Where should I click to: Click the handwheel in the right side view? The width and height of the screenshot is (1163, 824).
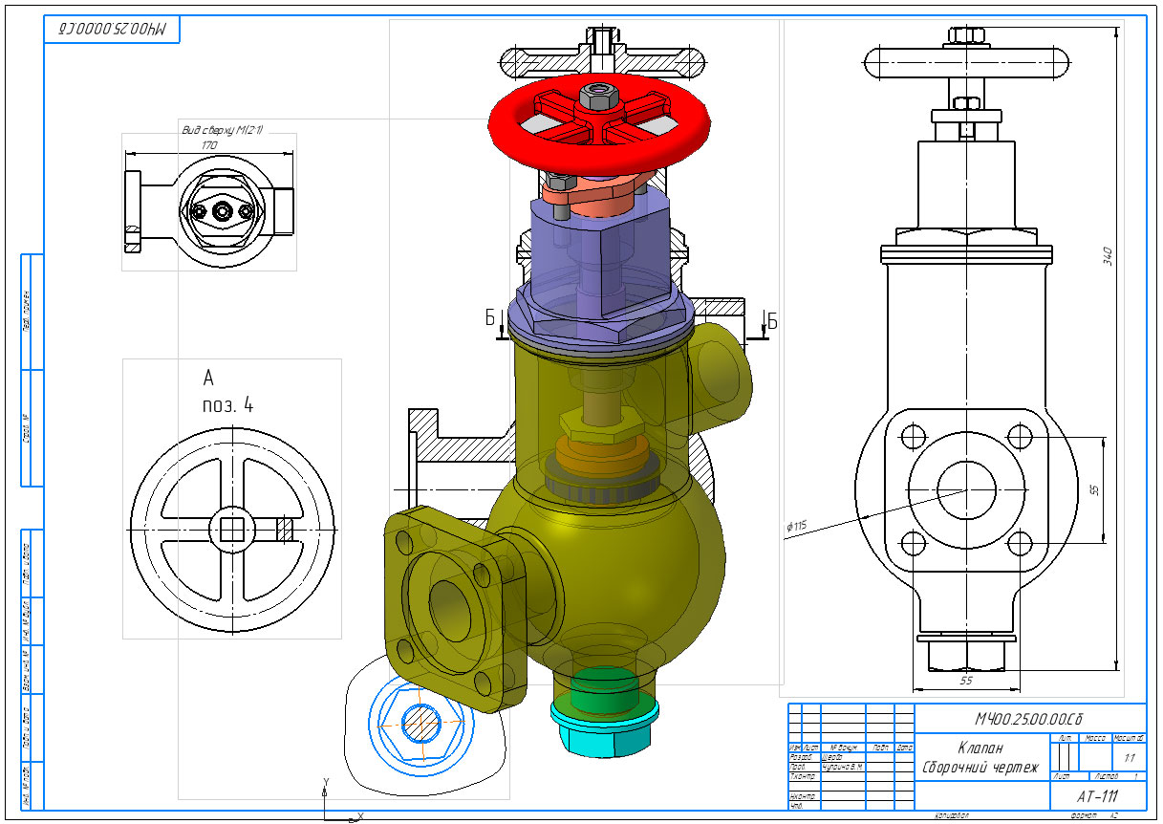[x=965, y=65]
